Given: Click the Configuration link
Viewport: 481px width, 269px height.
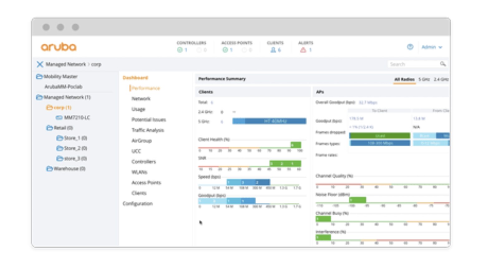Looking at the screenshot, I should coord(138,203).
